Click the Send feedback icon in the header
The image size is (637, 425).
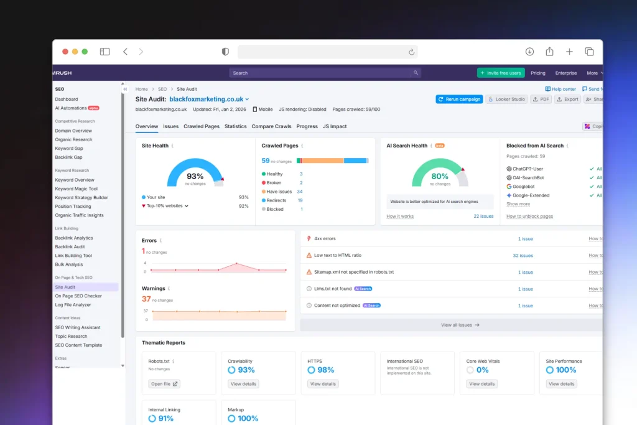(x=585, y=89)
